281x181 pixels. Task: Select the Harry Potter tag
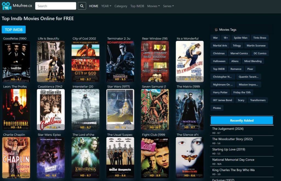220,92
